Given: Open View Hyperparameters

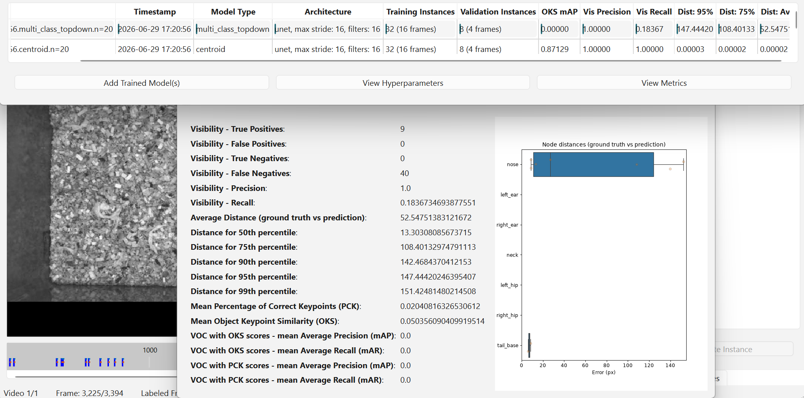Looking at the screenshot, I should click(x=403, y=83).
